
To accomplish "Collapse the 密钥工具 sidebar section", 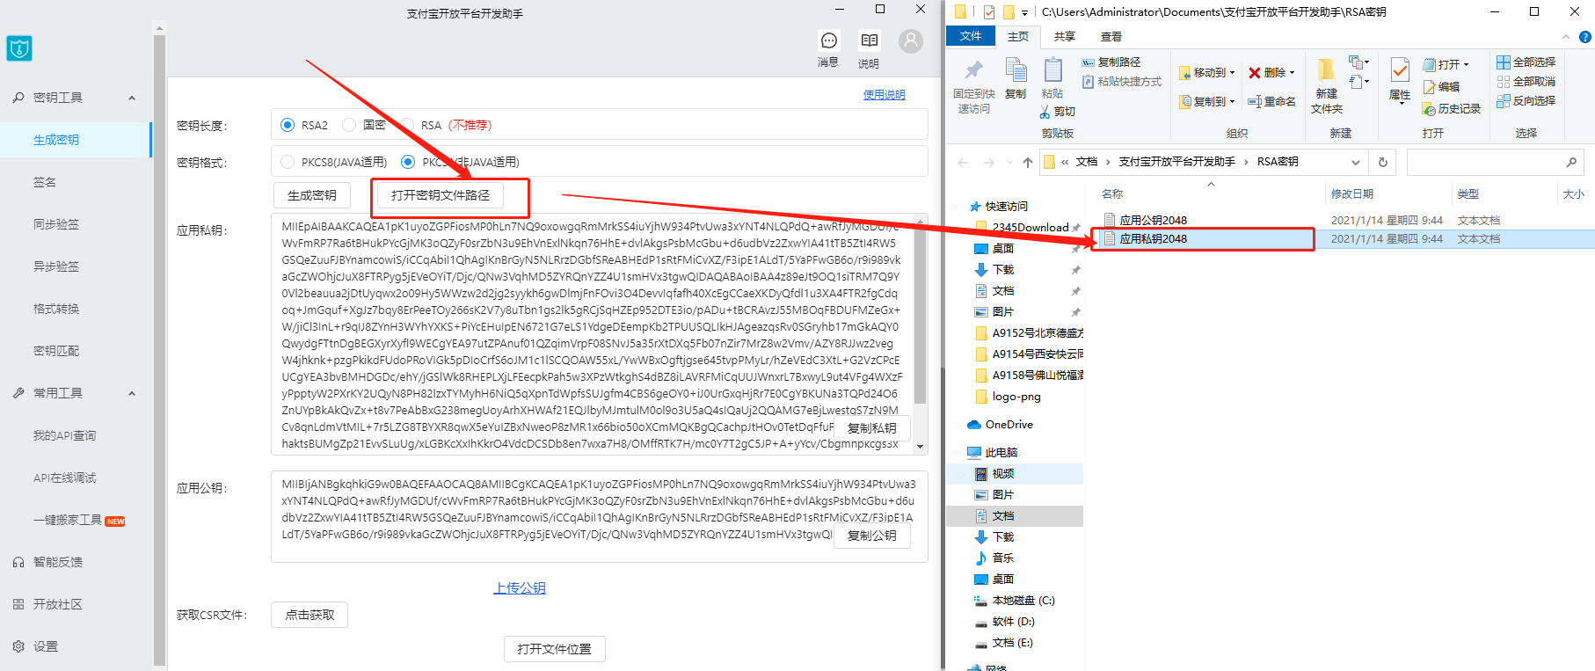I will pyautogui.click(x=132, y=98).
